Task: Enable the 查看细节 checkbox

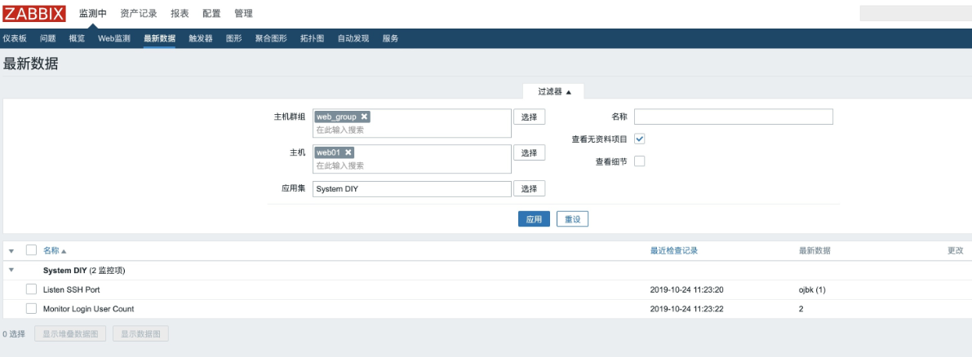Action: click(640, 161)
